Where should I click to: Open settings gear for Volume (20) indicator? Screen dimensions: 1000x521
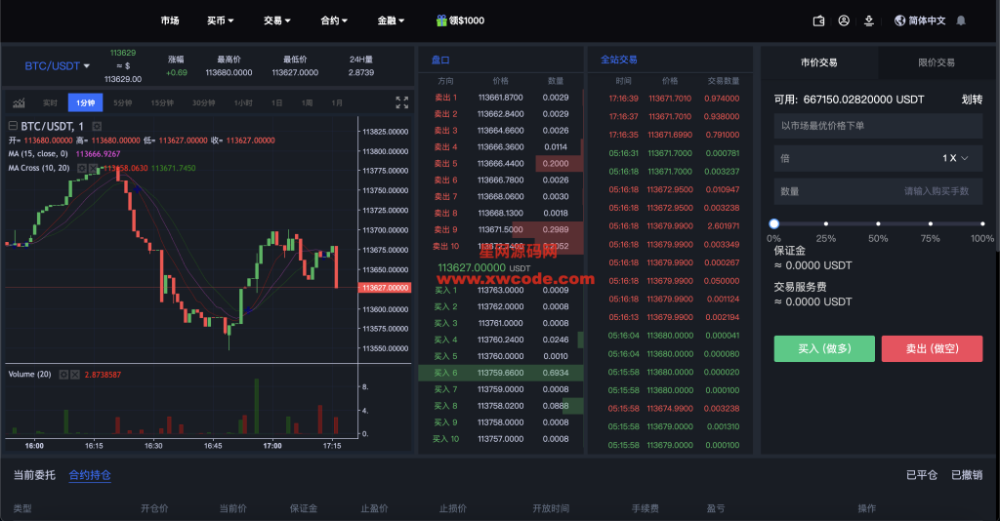[x=63, y=375]
